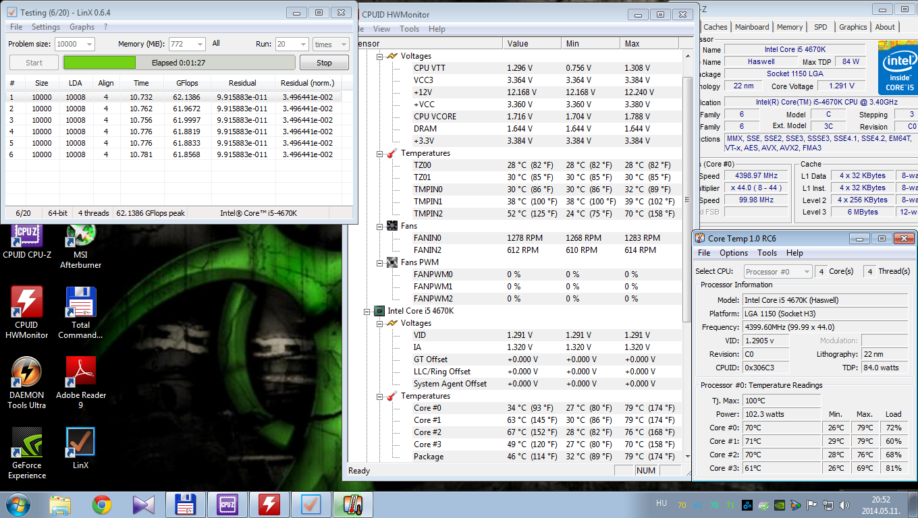Open the Windows Start menu orb
The width and height of the screenshot is (918, 518).
click(x=18, y=505)
